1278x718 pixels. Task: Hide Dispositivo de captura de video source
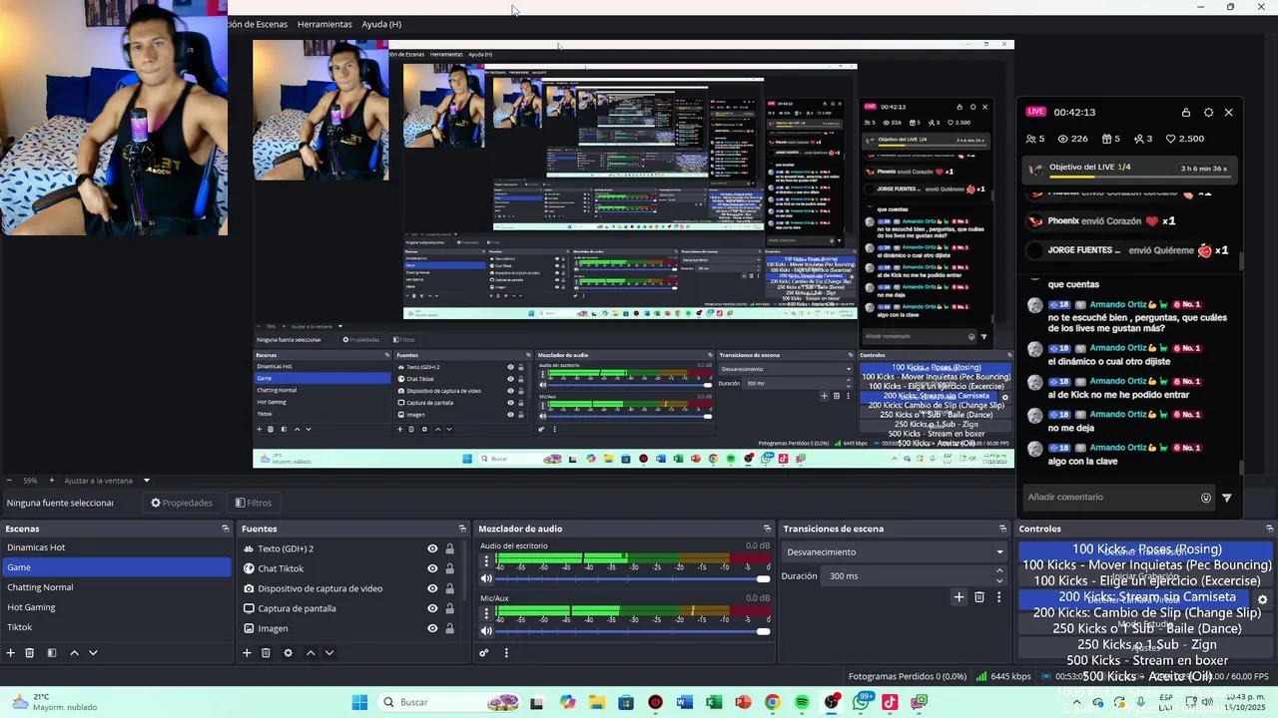432,588
